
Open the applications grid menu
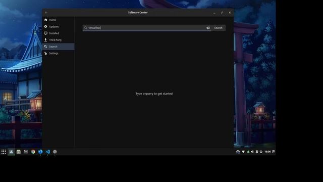pos(4,152)
